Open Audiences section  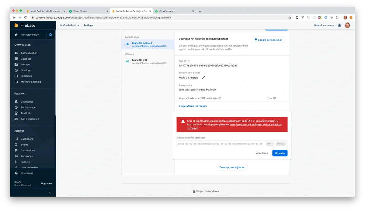click(27, 156)
